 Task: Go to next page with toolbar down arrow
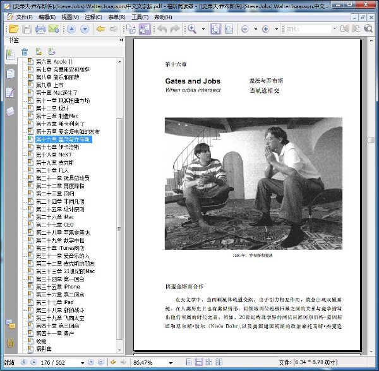pos(85,29)
